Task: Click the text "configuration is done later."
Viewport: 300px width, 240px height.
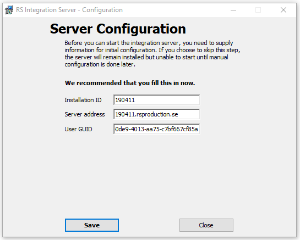Action: click(100, 64)
